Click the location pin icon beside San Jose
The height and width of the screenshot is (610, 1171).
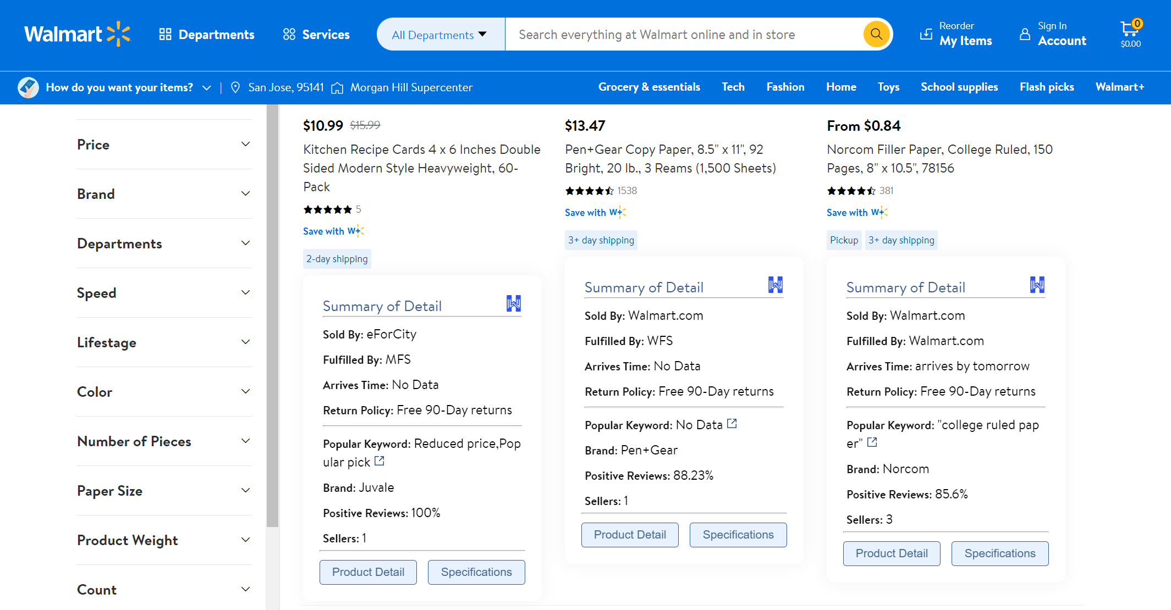[x=235, y=87]
